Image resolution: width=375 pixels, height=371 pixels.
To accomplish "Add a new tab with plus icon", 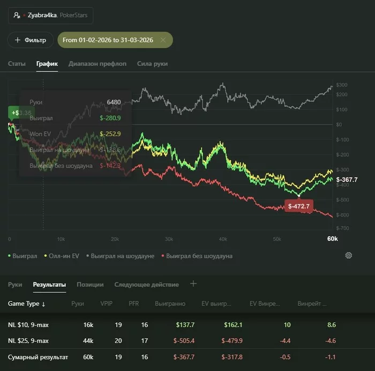I will point(193,284).
